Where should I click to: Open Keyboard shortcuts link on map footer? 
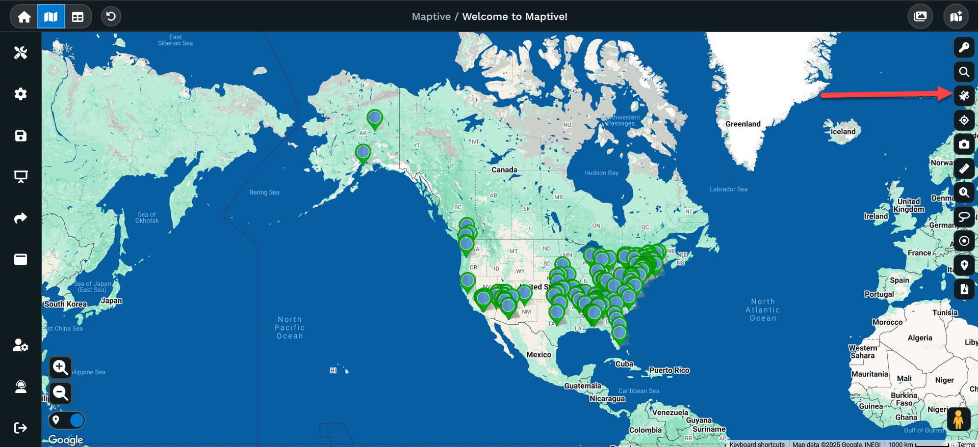[x=757, y=444]
